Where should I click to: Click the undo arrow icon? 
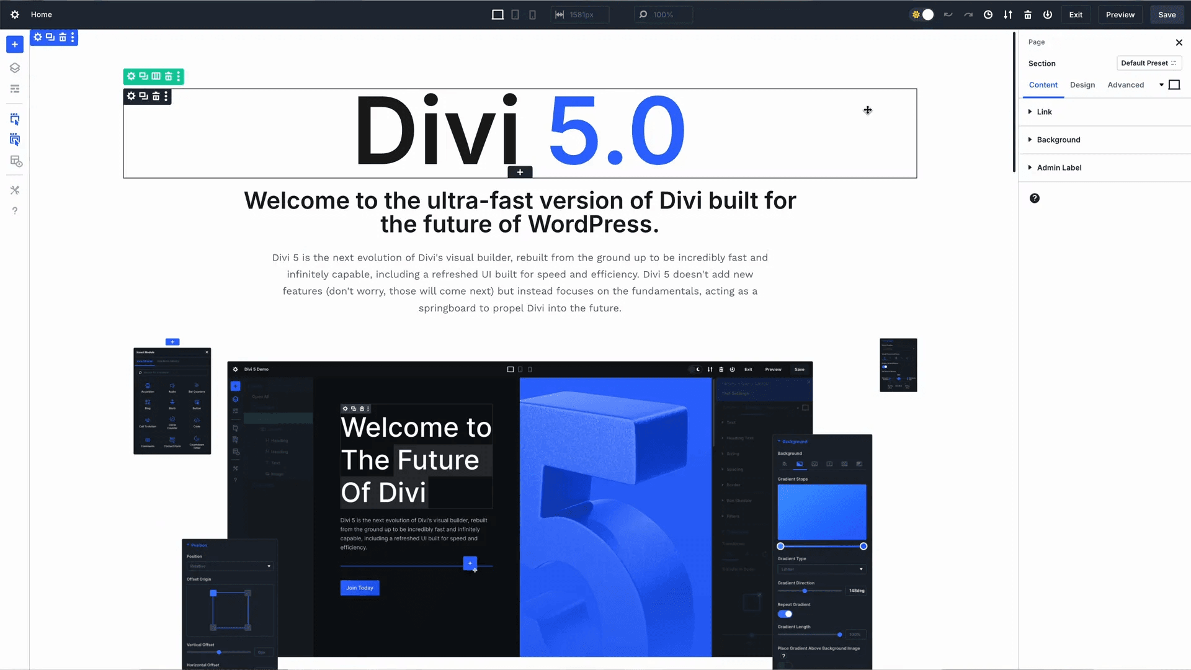pos(947,14)
